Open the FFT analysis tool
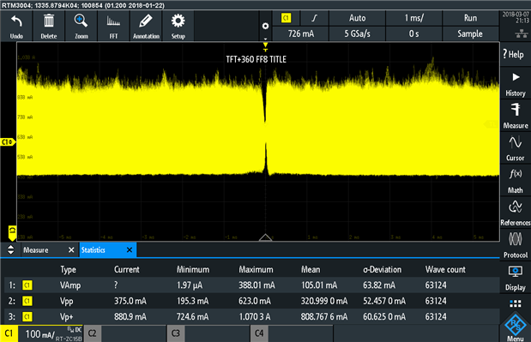 click(x=113, y=26)
